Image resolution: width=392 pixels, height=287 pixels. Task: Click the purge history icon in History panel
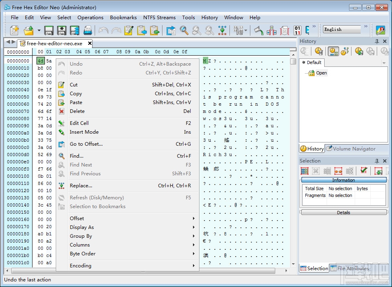(319, 51)
